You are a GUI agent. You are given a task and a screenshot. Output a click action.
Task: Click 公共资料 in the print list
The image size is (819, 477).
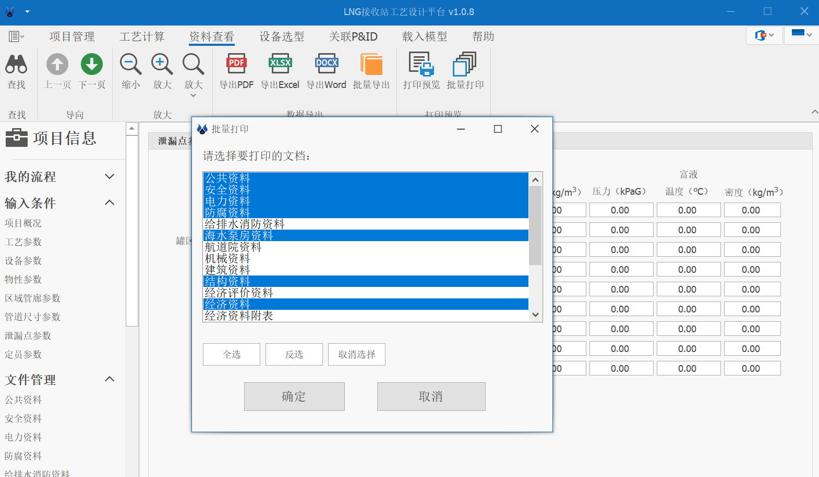(x=366, y=178)
